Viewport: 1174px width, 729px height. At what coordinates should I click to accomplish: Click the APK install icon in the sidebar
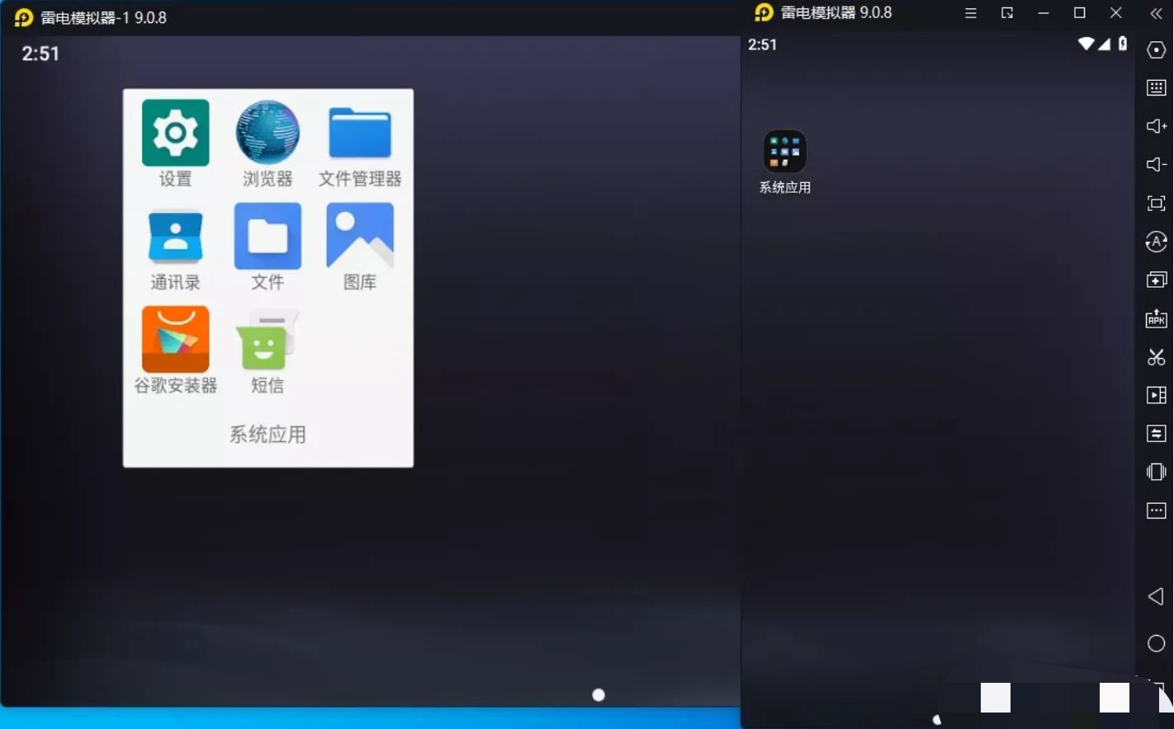[1156, 319]
